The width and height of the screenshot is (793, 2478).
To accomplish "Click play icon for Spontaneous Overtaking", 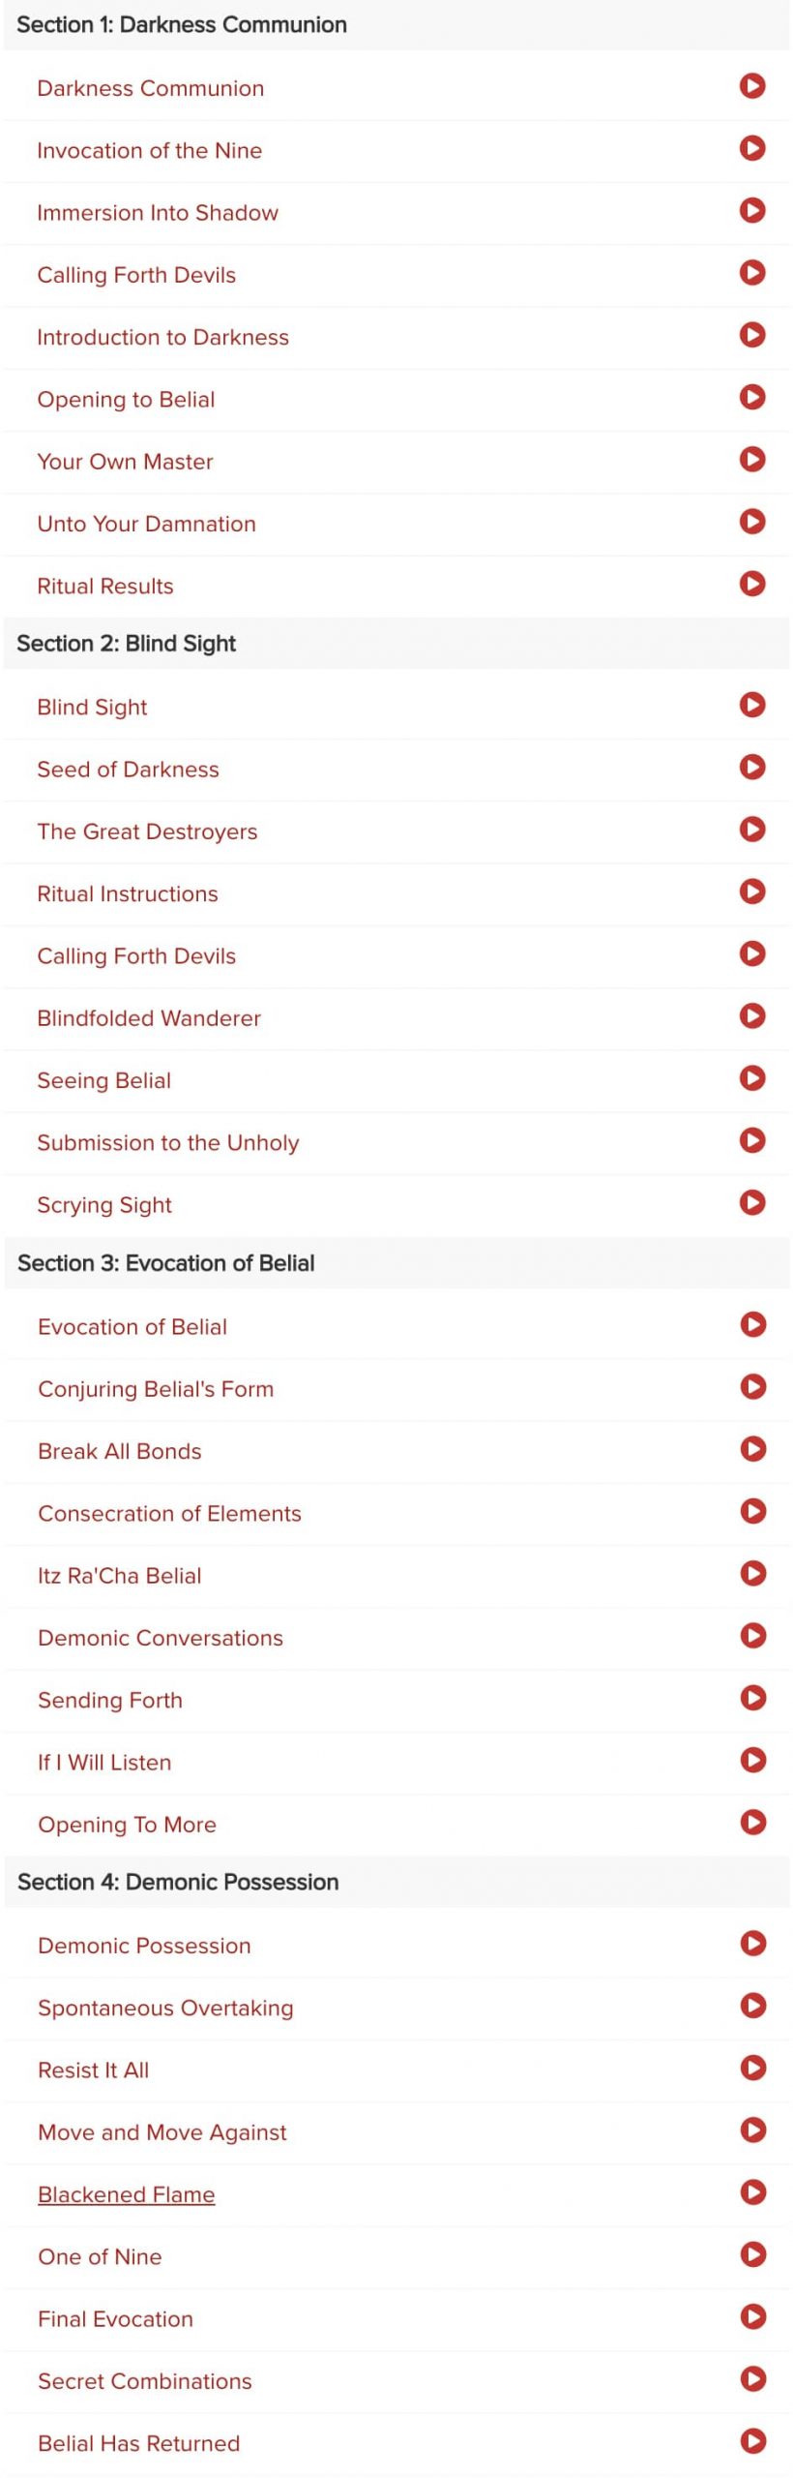I will (753, 2005).
